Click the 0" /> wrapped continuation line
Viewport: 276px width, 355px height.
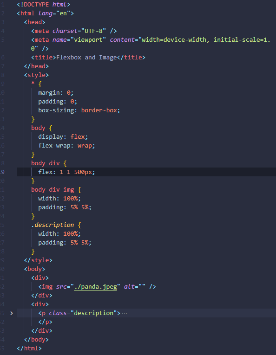(40, 49)
